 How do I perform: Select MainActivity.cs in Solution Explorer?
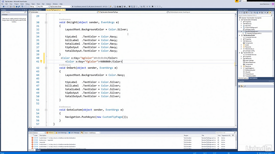point(249,49)
